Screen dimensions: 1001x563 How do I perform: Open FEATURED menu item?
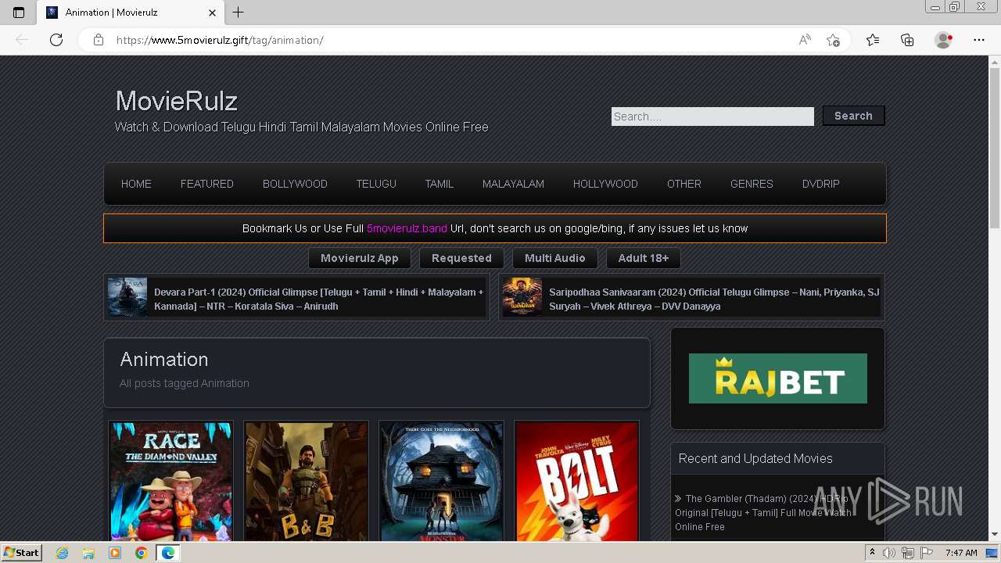point(207,184)
